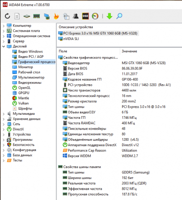Viewport: 182px width, 200px height.
Task: Click the Refresh toolbar icon
Action: pyautogui.click(x=7, y=16)
